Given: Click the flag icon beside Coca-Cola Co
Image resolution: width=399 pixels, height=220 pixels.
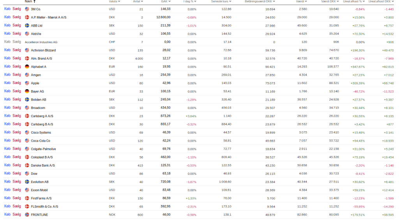Looking at the screenshot, I should (x=27, y=141).
